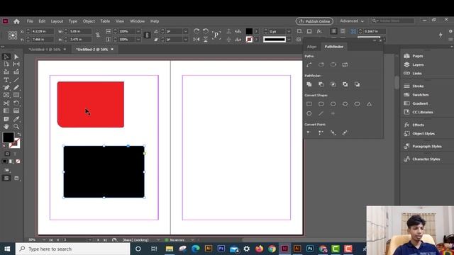This screenshot has width=454, height=255.
Task: Open the rotation angle dropdown
Action: pyautogui.click(x=186, y=31)
